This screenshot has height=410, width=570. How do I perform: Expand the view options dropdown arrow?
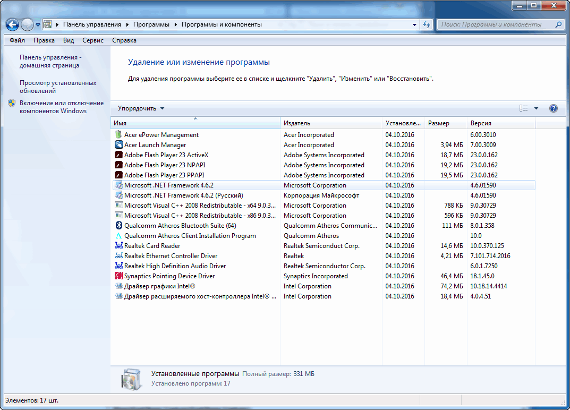click(x=536, y=108)
